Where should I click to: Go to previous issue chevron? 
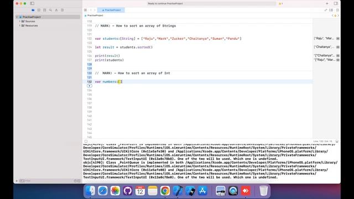pyautogui.click(x=332, y=15)
